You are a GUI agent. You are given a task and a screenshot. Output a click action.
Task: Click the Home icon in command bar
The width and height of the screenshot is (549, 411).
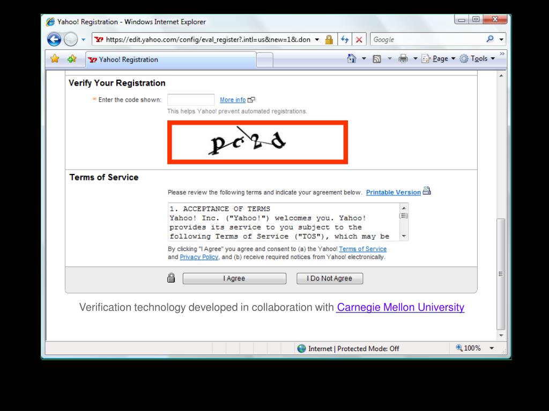click(x=352, y=59)
